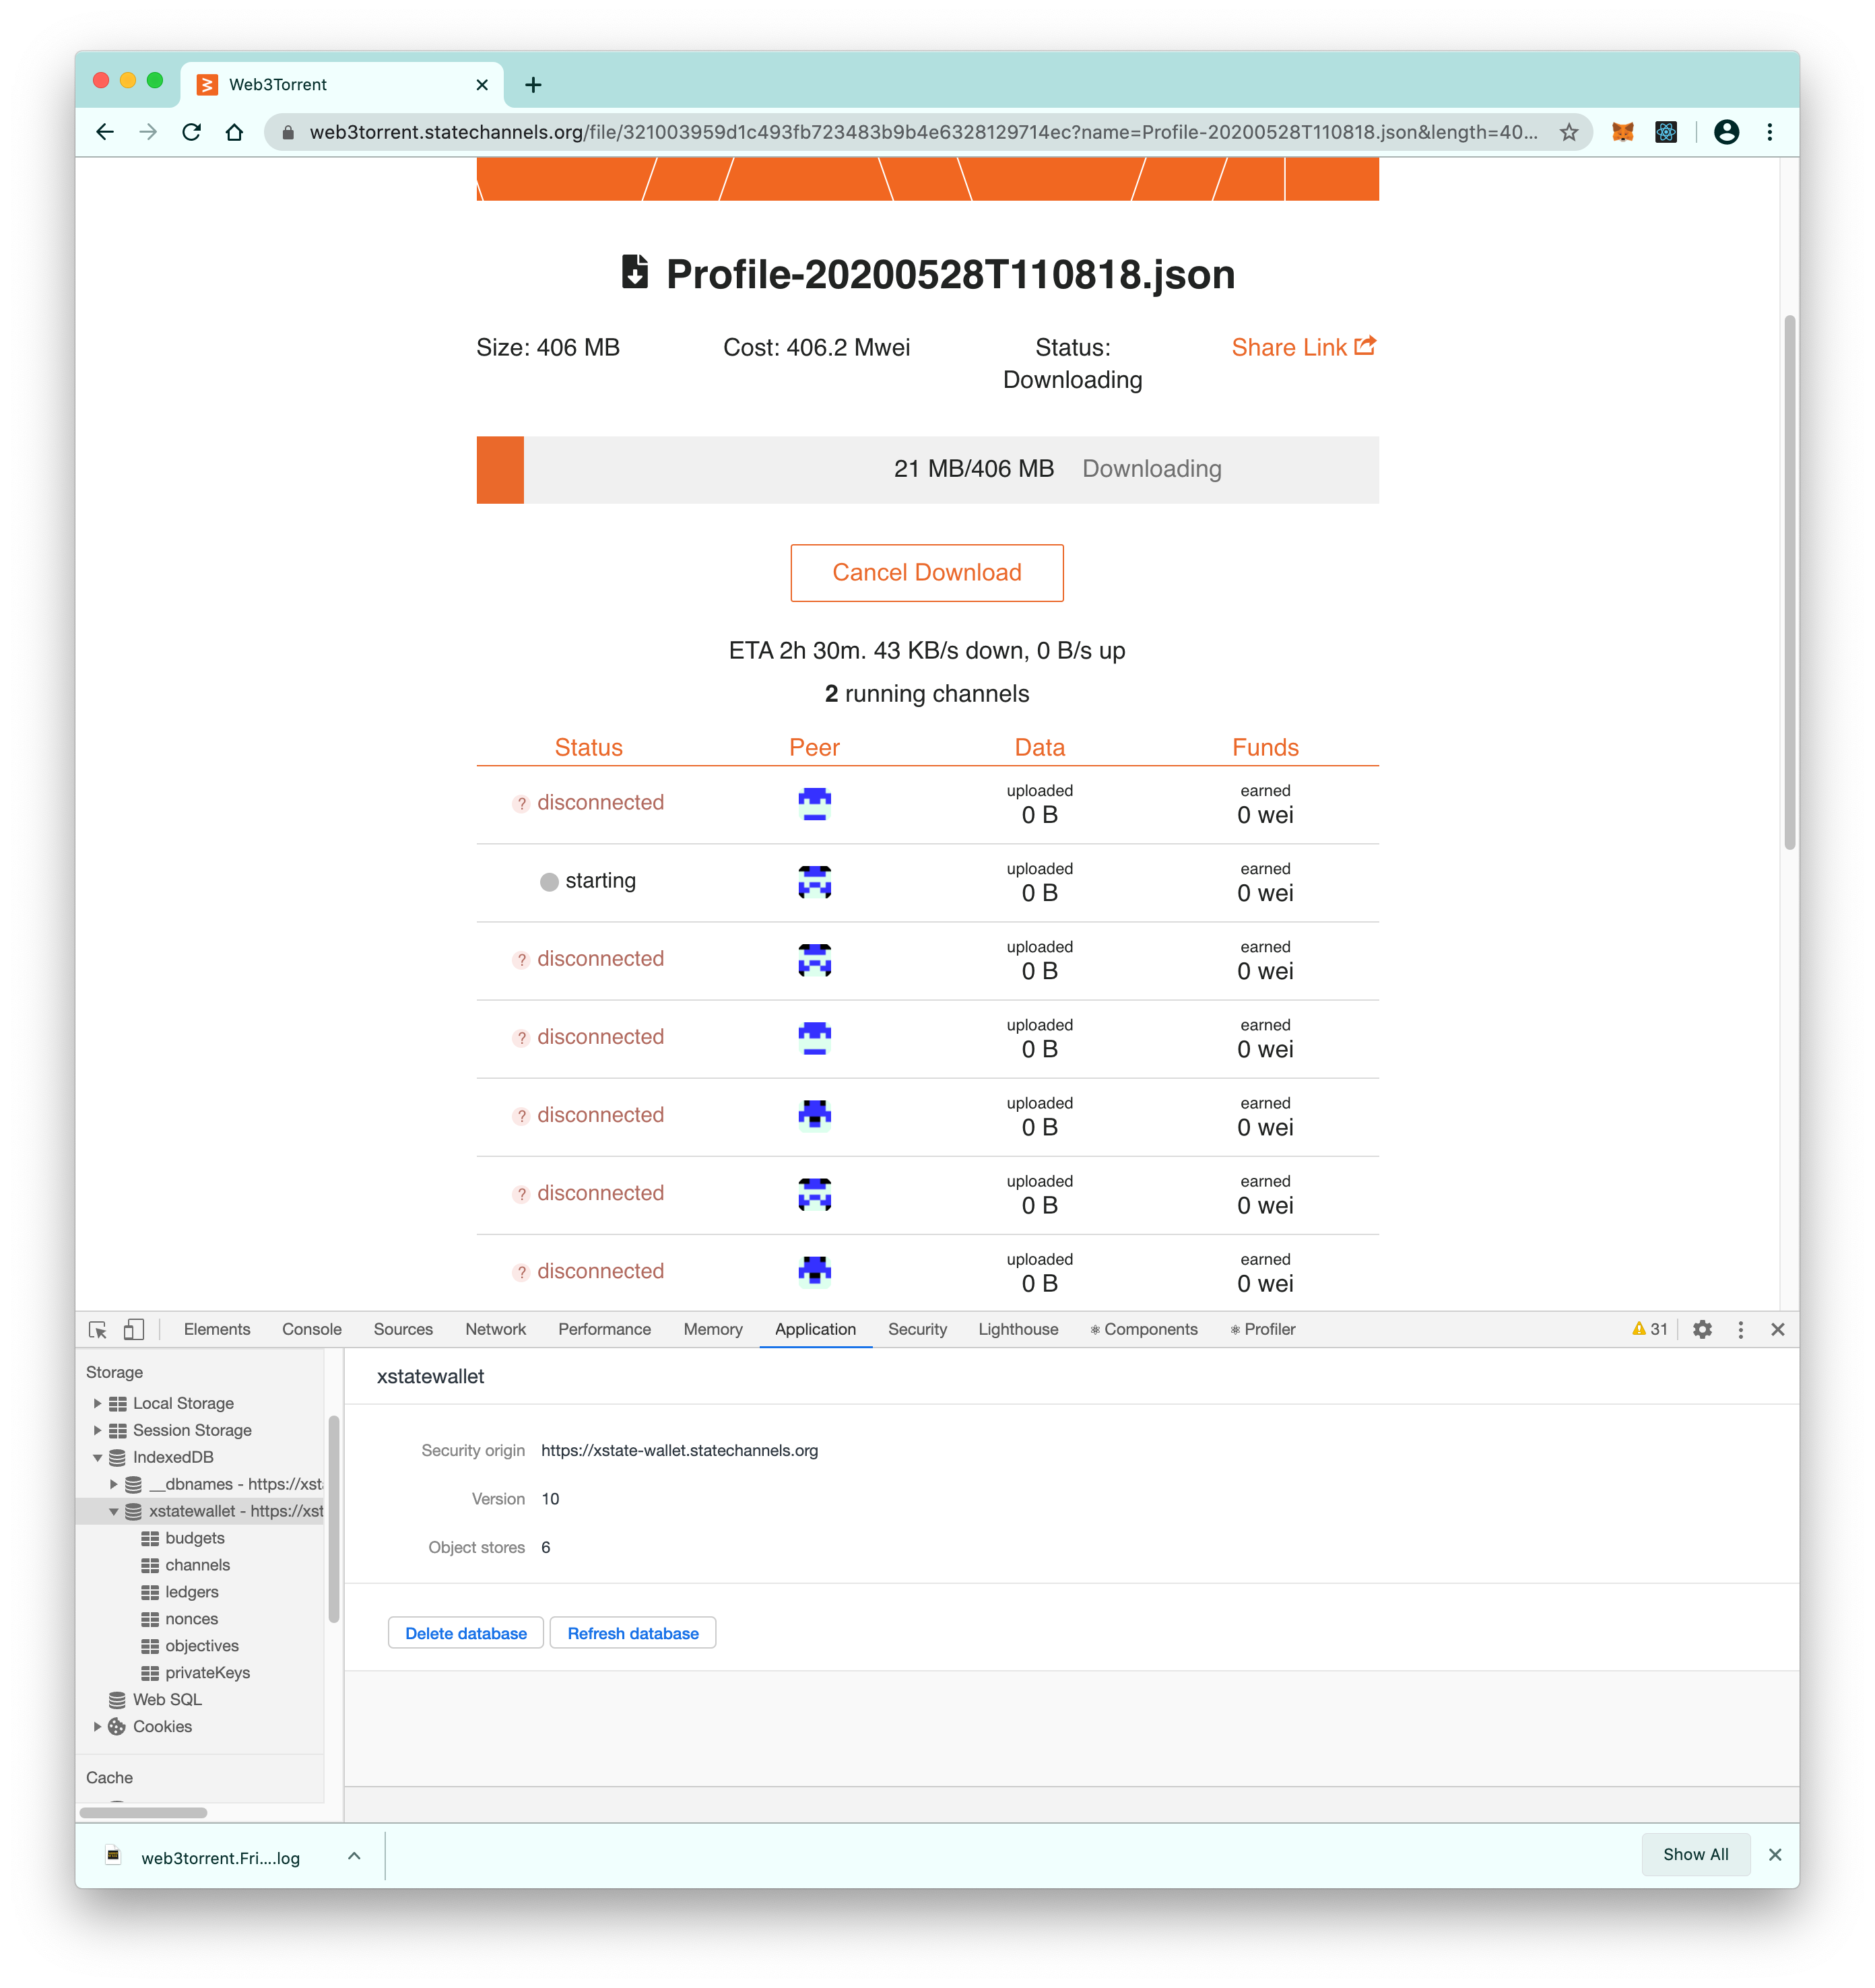Click the Share Link external-link icon
Screen dimensions: 1875x1988
1365,345
